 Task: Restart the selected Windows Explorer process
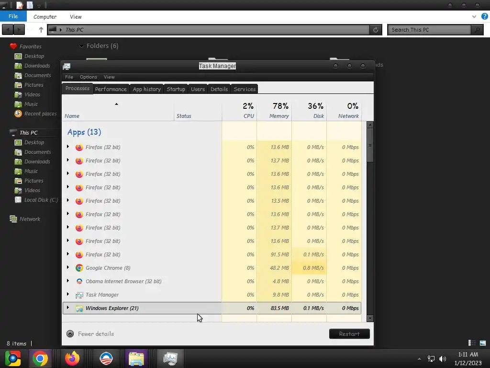[349, 334]
